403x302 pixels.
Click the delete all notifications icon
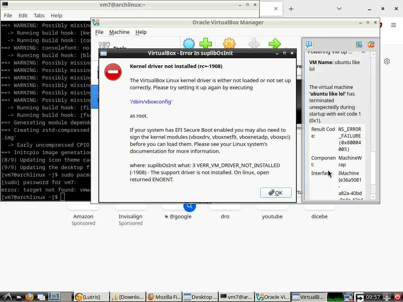click(371, 44)
